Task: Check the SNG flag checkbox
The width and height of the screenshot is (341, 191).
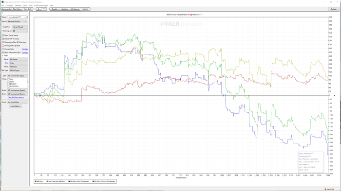Action: click(9, 79)
